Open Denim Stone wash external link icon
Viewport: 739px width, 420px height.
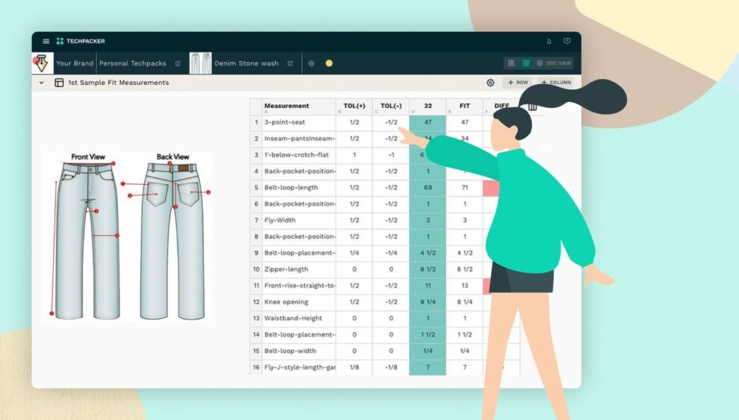click(290, 63)
